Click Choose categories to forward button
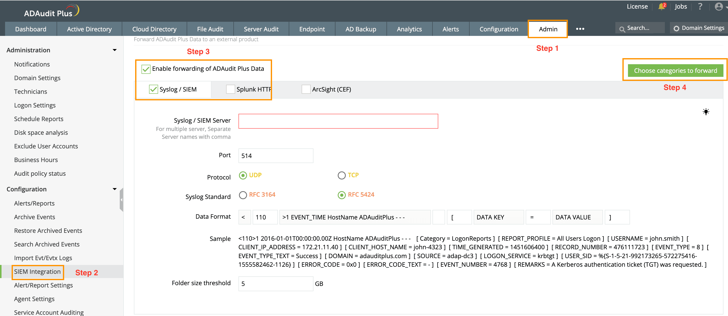The image size is (728, 316). 675,71
